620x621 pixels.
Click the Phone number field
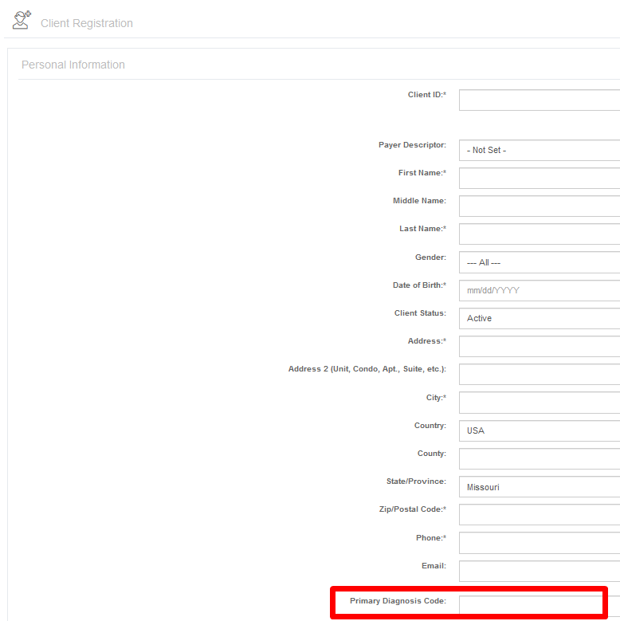pos(540,543)
